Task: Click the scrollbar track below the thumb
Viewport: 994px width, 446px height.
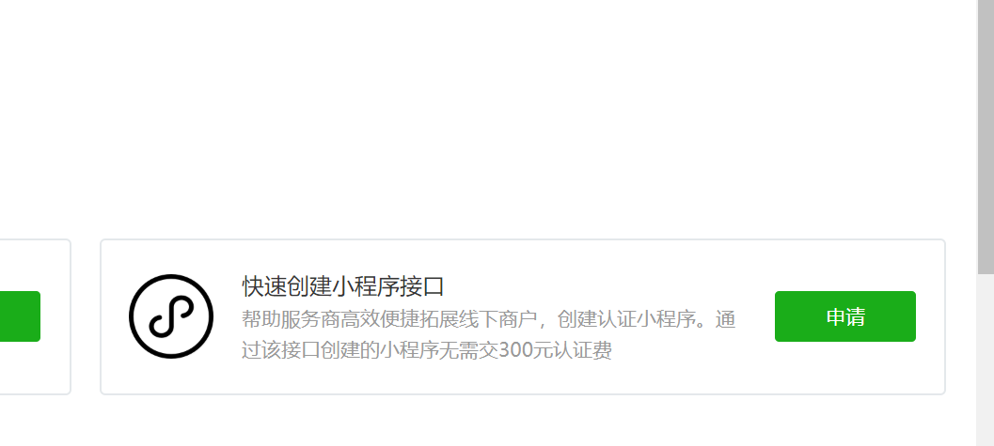Action: (986, 361)
